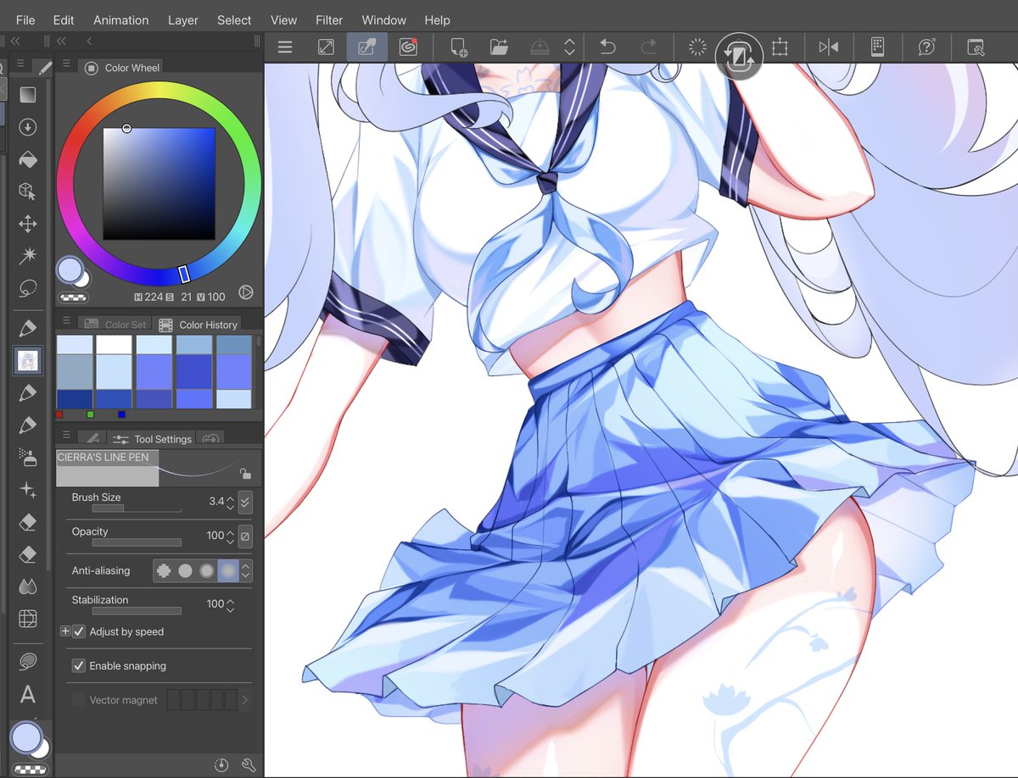This screenshot has height=778, width=1018.
Task: Open the Help menu item
Action: tap(437, 19)
